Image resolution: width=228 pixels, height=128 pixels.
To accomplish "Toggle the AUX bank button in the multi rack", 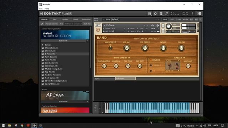I will pos(196,20).
